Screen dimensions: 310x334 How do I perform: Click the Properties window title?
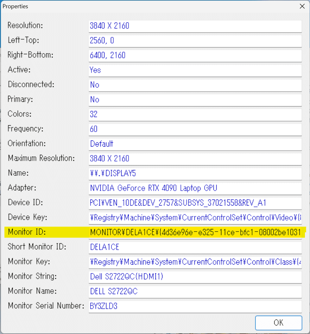click(15, 6)
